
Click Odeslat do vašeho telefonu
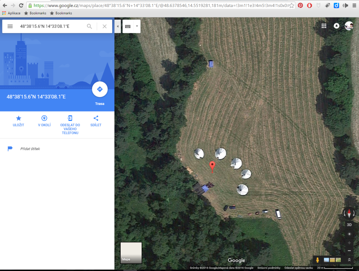point(70,125)
